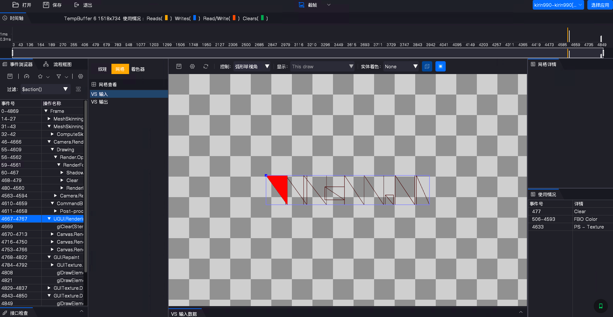Select usage row 506-4593 FBO Color
613x317 pixels.
click(571, 219)
